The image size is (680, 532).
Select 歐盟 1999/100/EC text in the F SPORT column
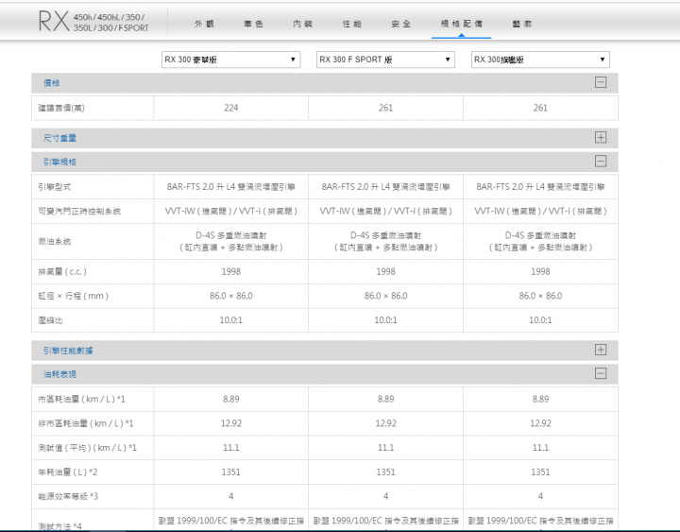385,521
